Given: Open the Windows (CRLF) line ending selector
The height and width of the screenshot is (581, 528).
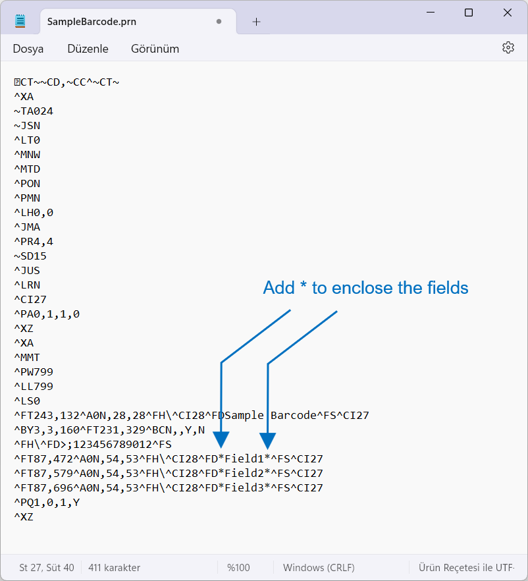Looking at the screenshot, I should click(x=319, y=567).
